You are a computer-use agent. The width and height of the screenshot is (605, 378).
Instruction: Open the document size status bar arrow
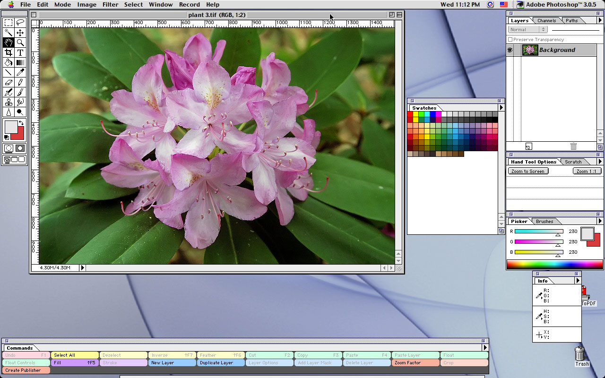point(82,268)
